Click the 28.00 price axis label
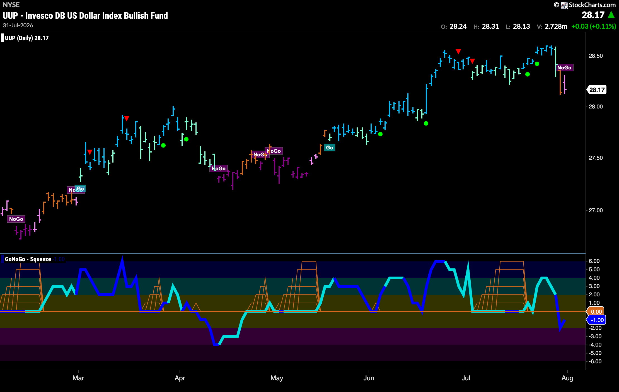The height and width of the screenshot is (392, 619). click(x=596, y=107)
